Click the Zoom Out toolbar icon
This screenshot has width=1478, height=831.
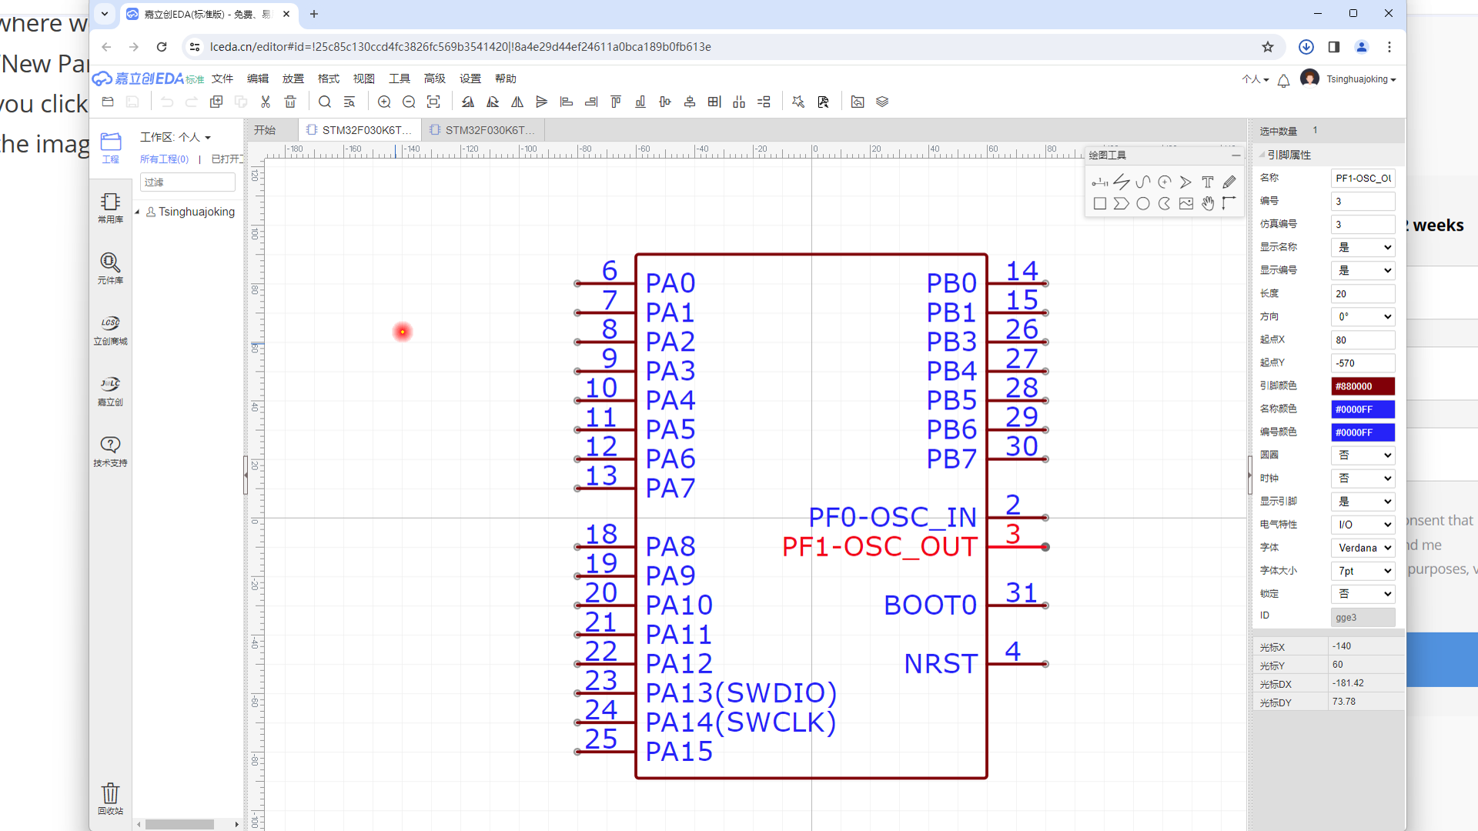click(409, 102)
